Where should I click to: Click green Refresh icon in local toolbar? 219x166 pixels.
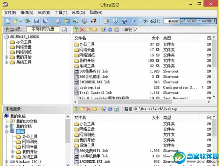click(117, 109)
